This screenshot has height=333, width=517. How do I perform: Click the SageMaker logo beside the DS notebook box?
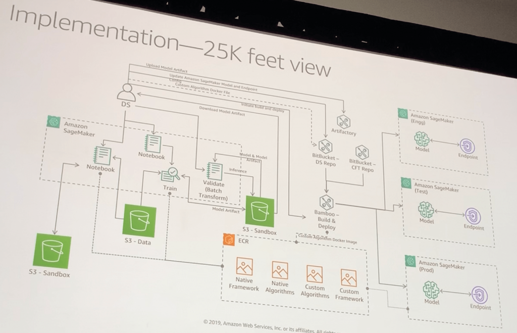(x=54, y=122)
